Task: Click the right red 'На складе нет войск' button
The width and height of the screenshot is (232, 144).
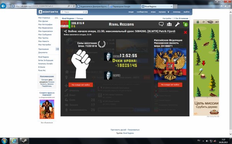Action: click(x=170, y=85)
